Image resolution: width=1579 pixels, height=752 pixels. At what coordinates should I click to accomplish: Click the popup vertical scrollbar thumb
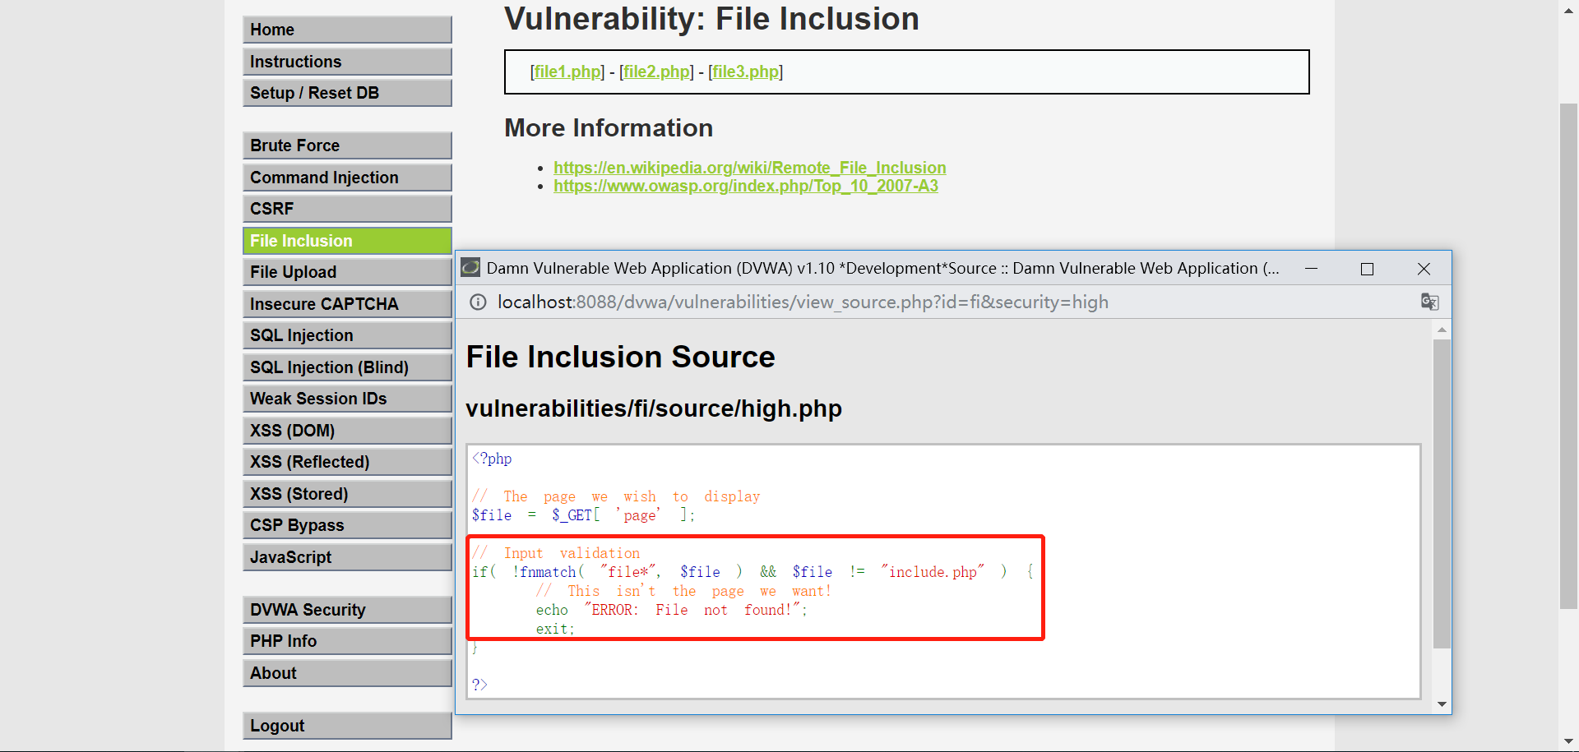1442,494
